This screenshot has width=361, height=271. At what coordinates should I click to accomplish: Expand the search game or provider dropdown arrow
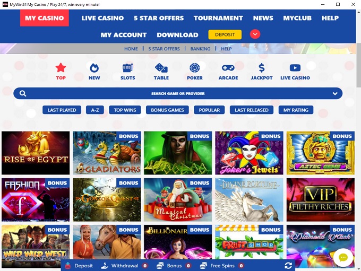(335, 94)
